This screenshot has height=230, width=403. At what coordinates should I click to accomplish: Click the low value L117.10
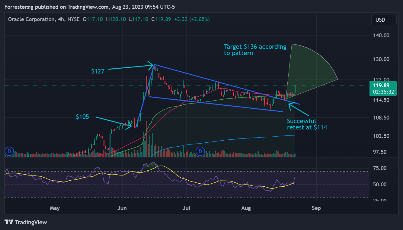coord(139,19)
